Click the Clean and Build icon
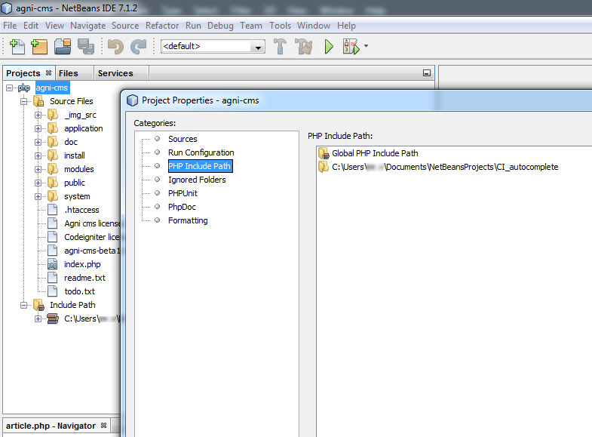This screenshot has width=592, height=437. pyautogui.click(x=304, y=47)
